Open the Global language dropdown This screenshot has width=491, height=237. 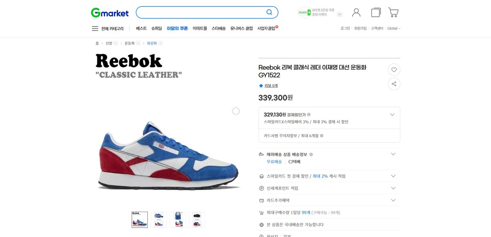pos(394,29)
